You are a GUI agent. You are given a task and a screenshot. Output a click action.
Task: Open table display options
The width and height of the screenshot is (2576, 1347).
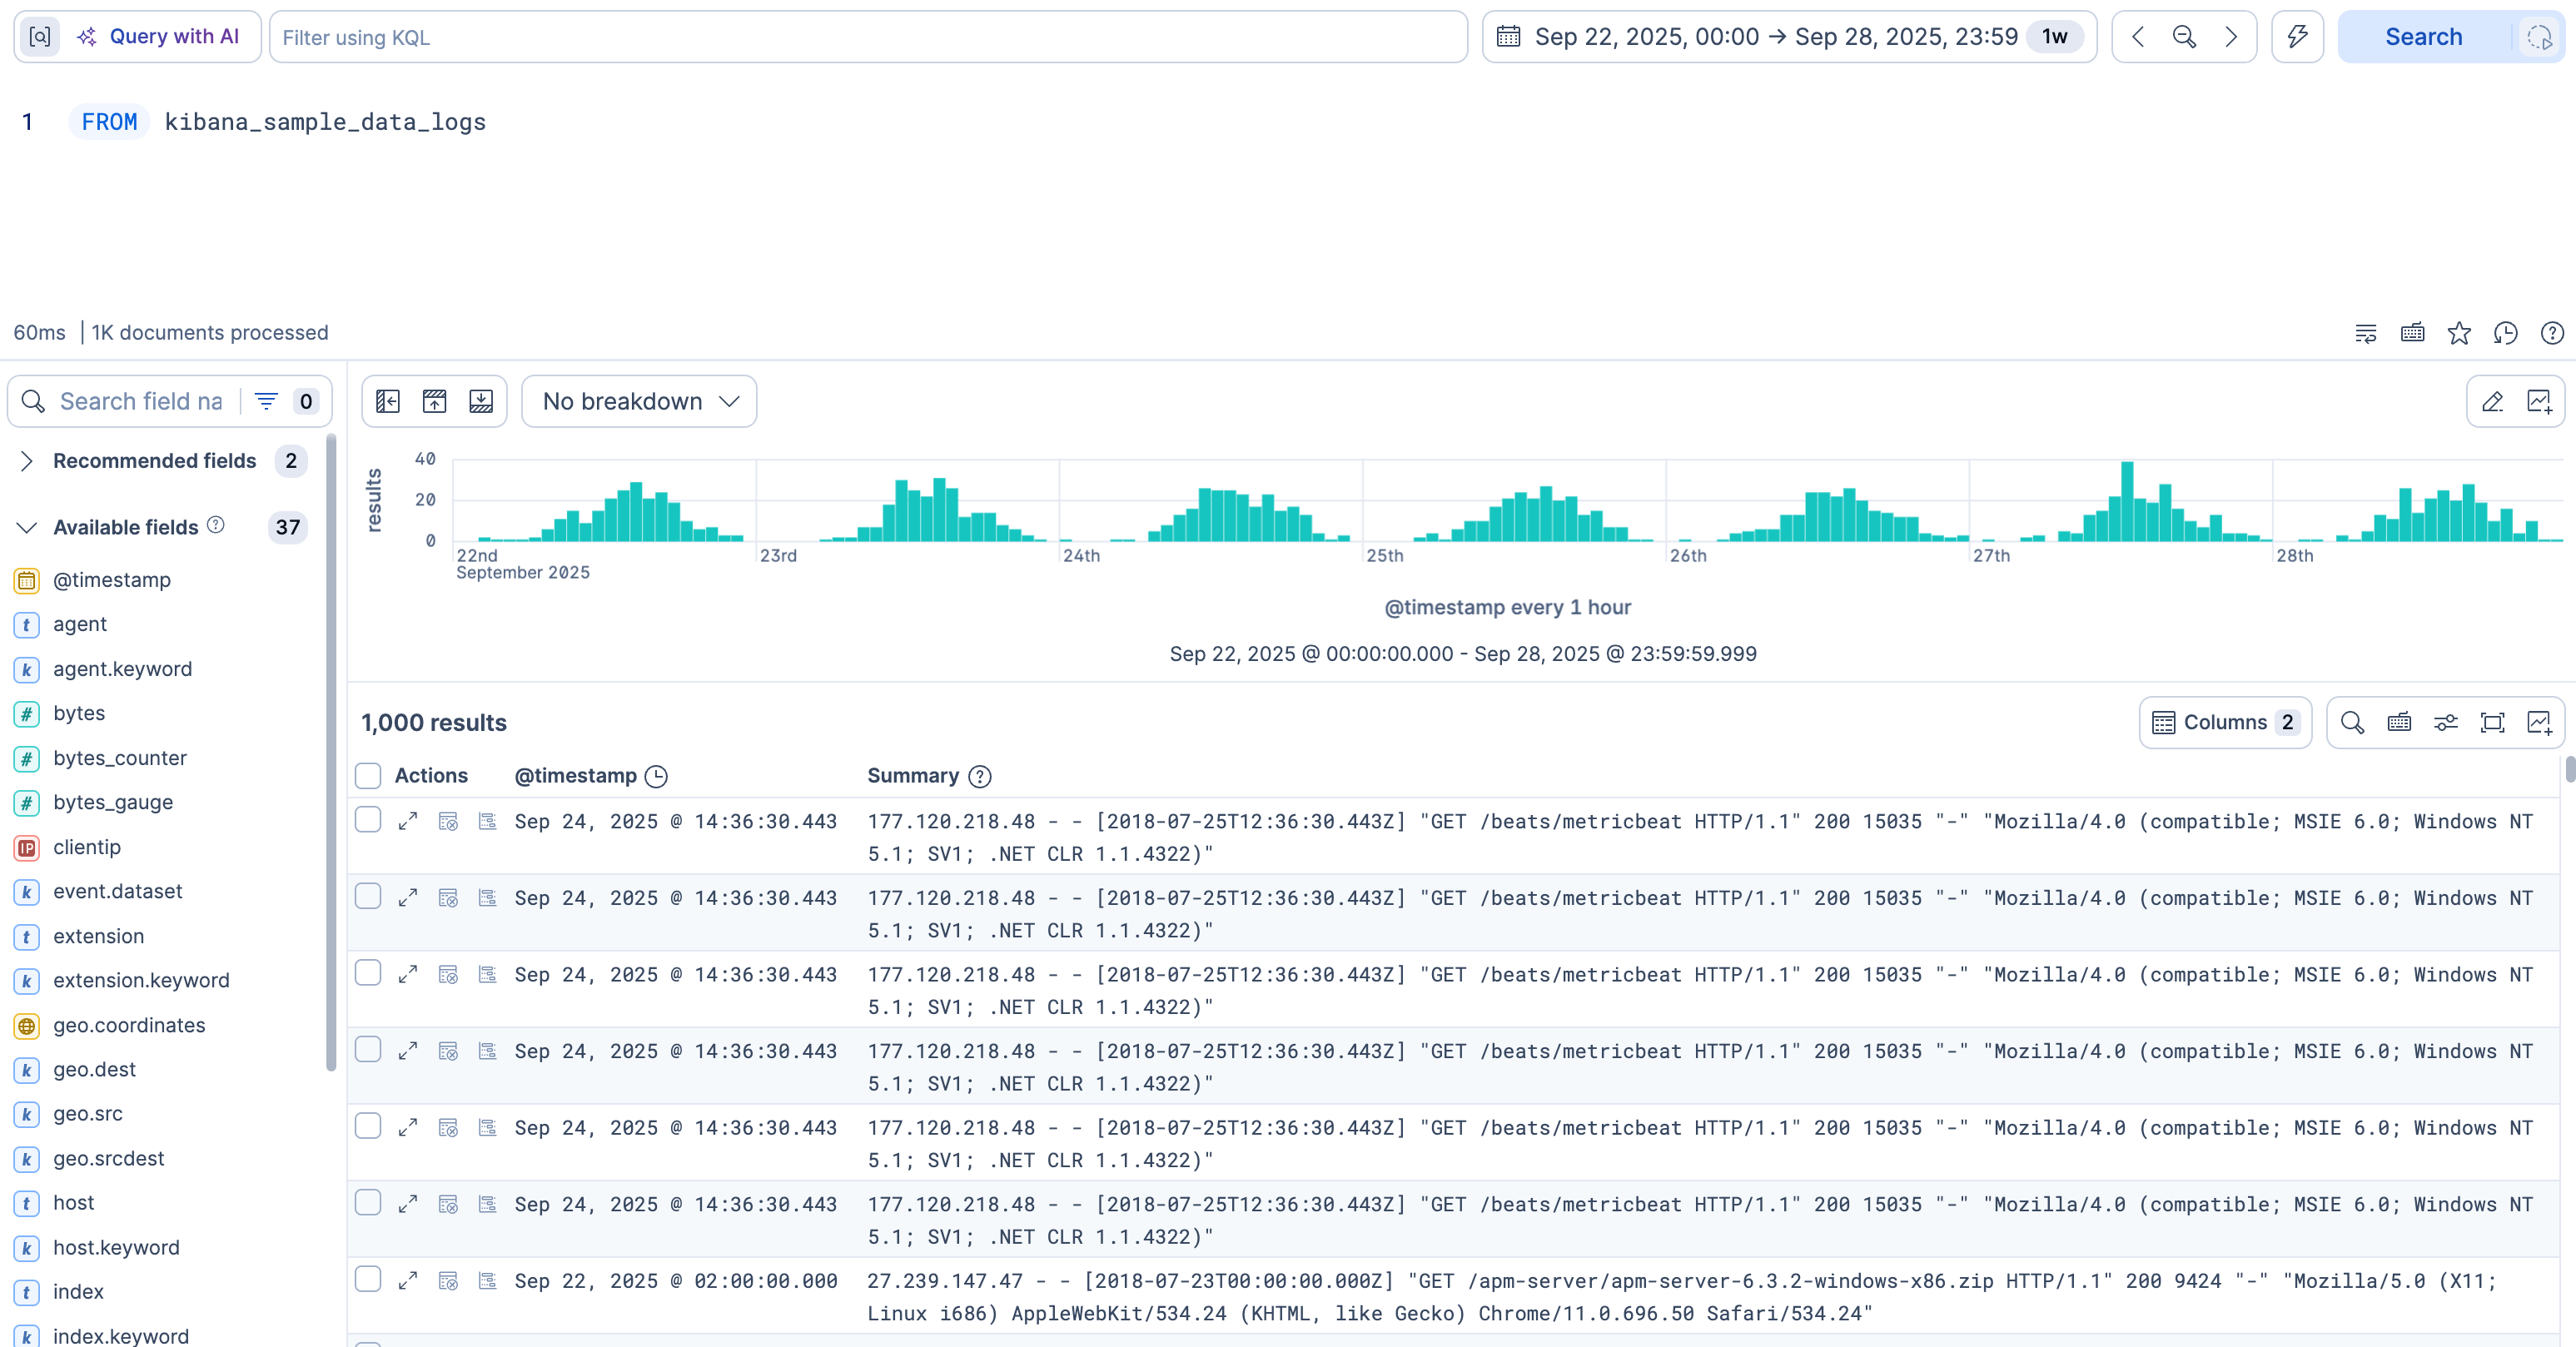(x=2446, y=722)
